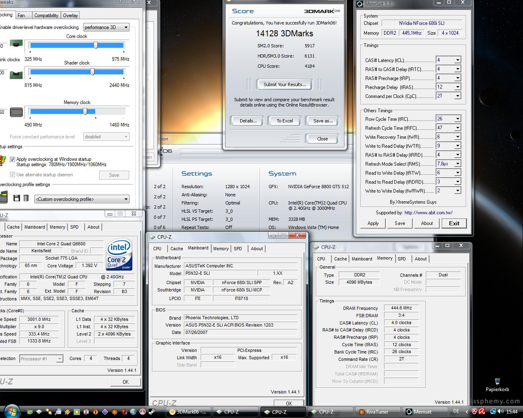Launch Steam from the quick launch bar

152,412
